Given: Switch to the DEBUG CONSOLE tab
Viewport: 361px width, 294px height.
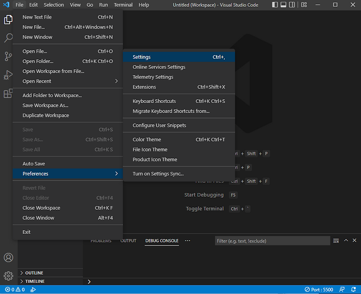Looking at the screenshot, I should 162,241.
